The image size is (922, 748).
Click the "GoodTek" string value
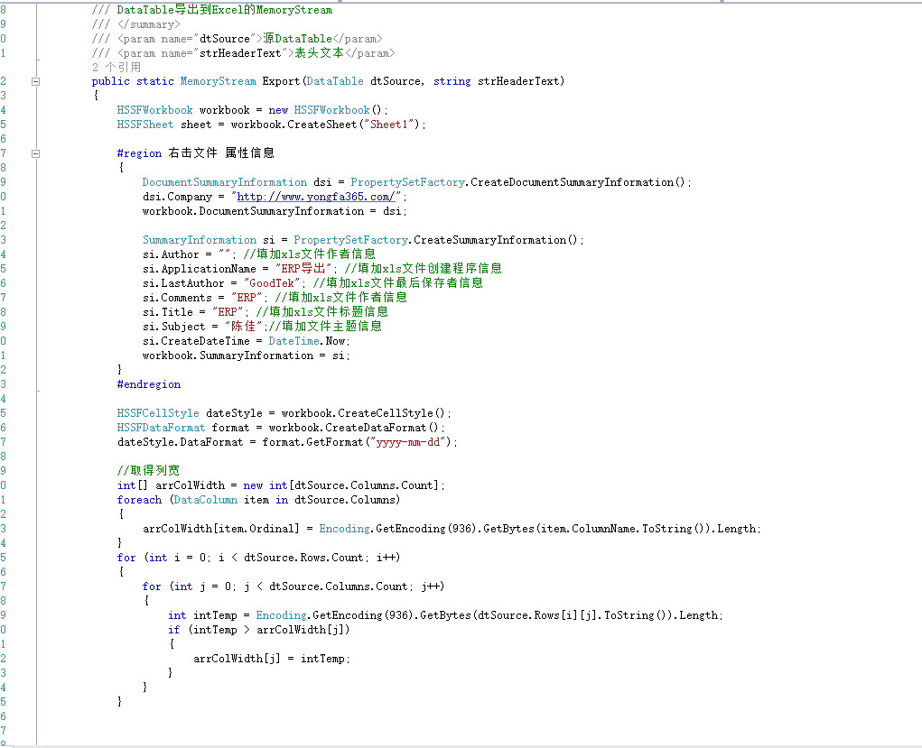pyautogui.click(x=272, y=283)
